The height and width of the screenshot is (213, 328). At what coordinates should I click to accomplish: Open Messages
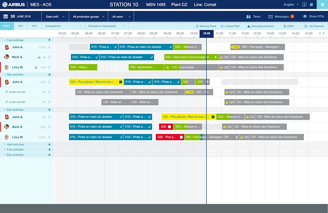point(282,17)
